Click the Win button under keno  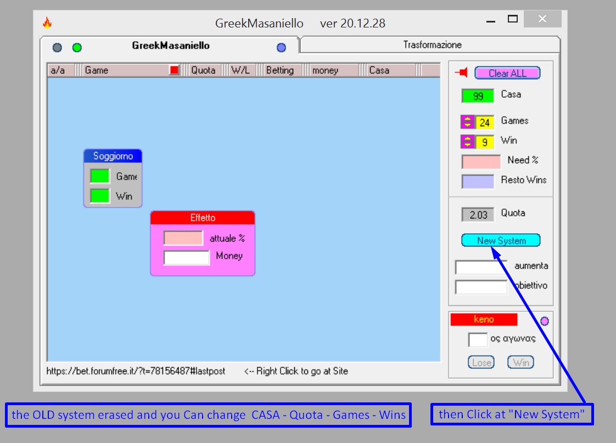coord(521,362)
